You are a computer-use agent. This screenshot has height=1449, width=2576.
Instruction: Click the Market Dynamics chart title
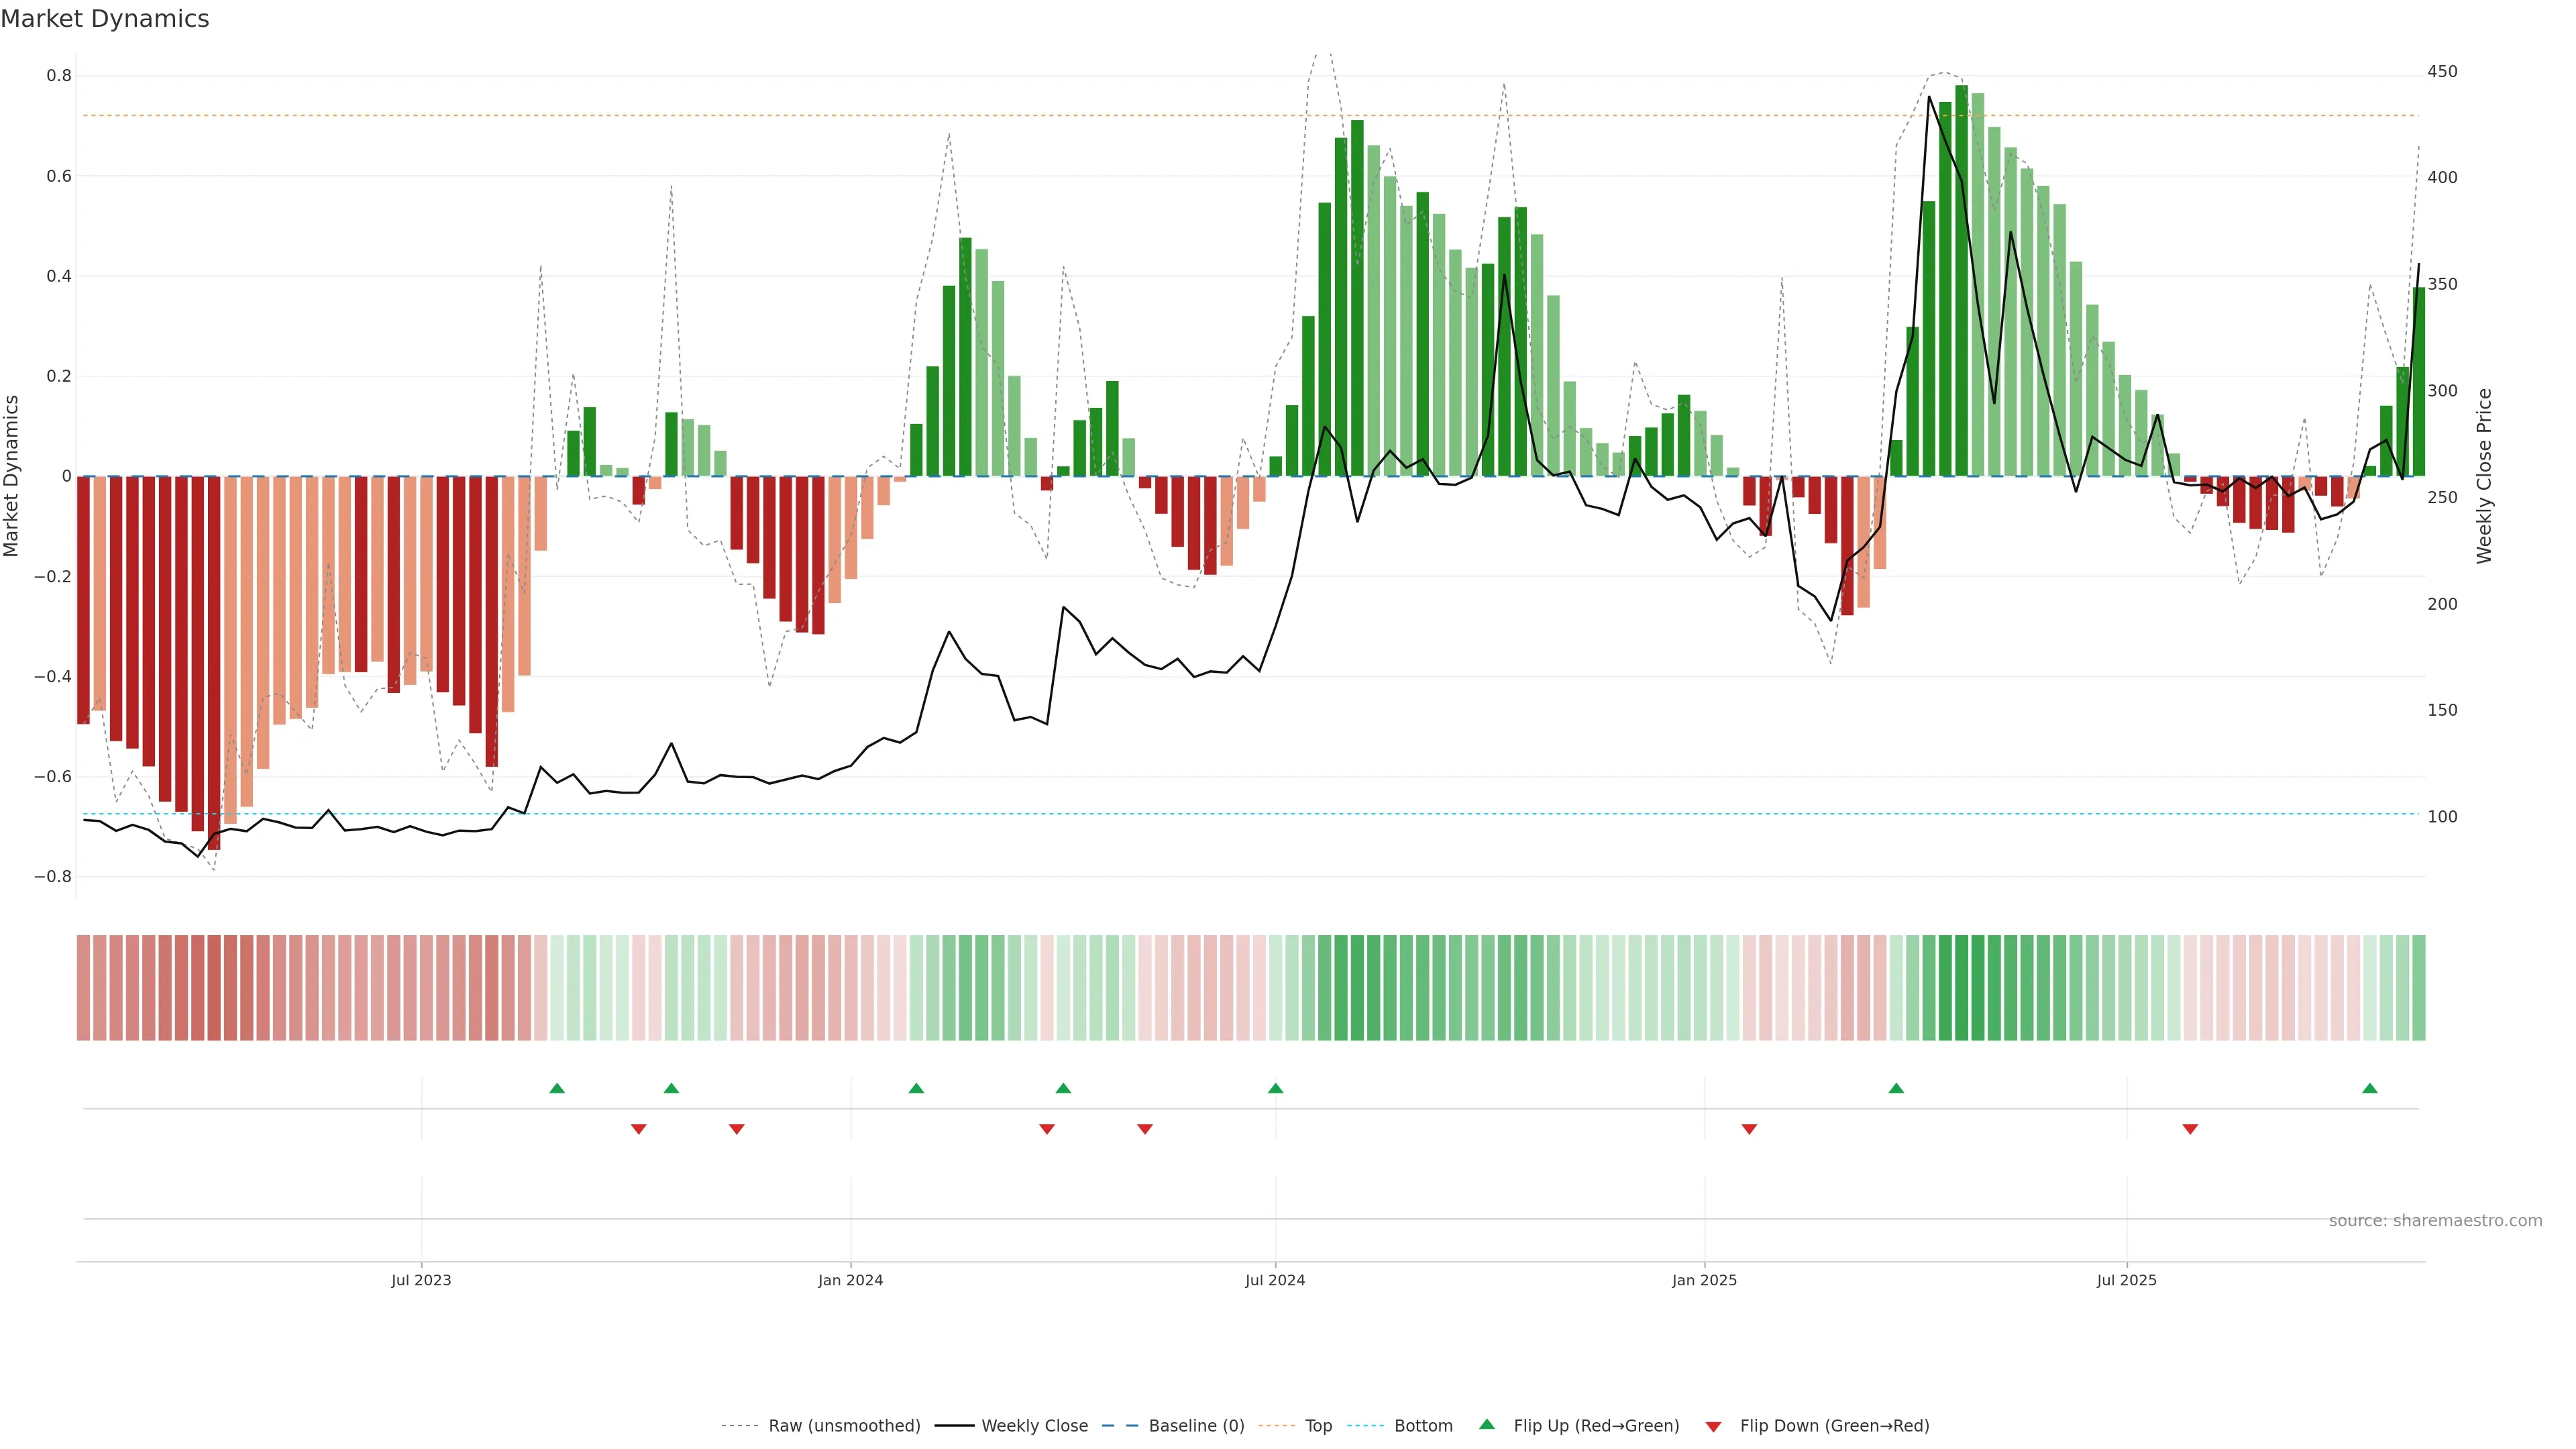click(x=105, y=19)
